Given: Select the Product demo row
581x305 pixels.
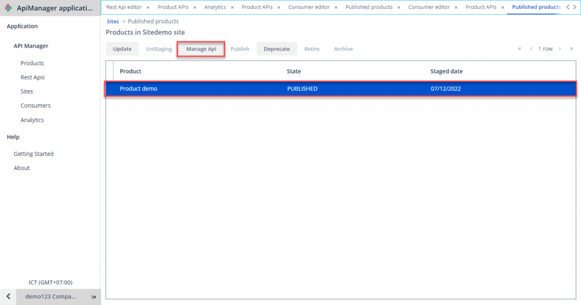Looking at the screenshot, I should pos(340,89).
